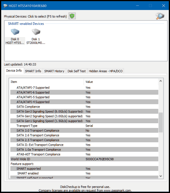Open the SMART History tab
Screen dimensions: 170x193
pyautogui.click(x=54, y=71)
